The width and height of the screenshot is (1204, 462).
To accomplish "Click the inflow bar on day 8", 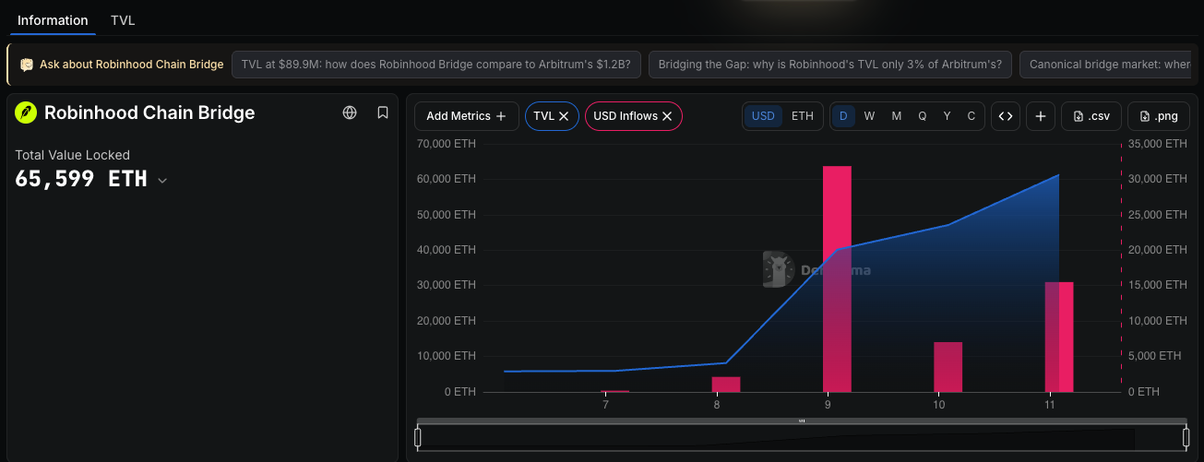I will point(726,385).
